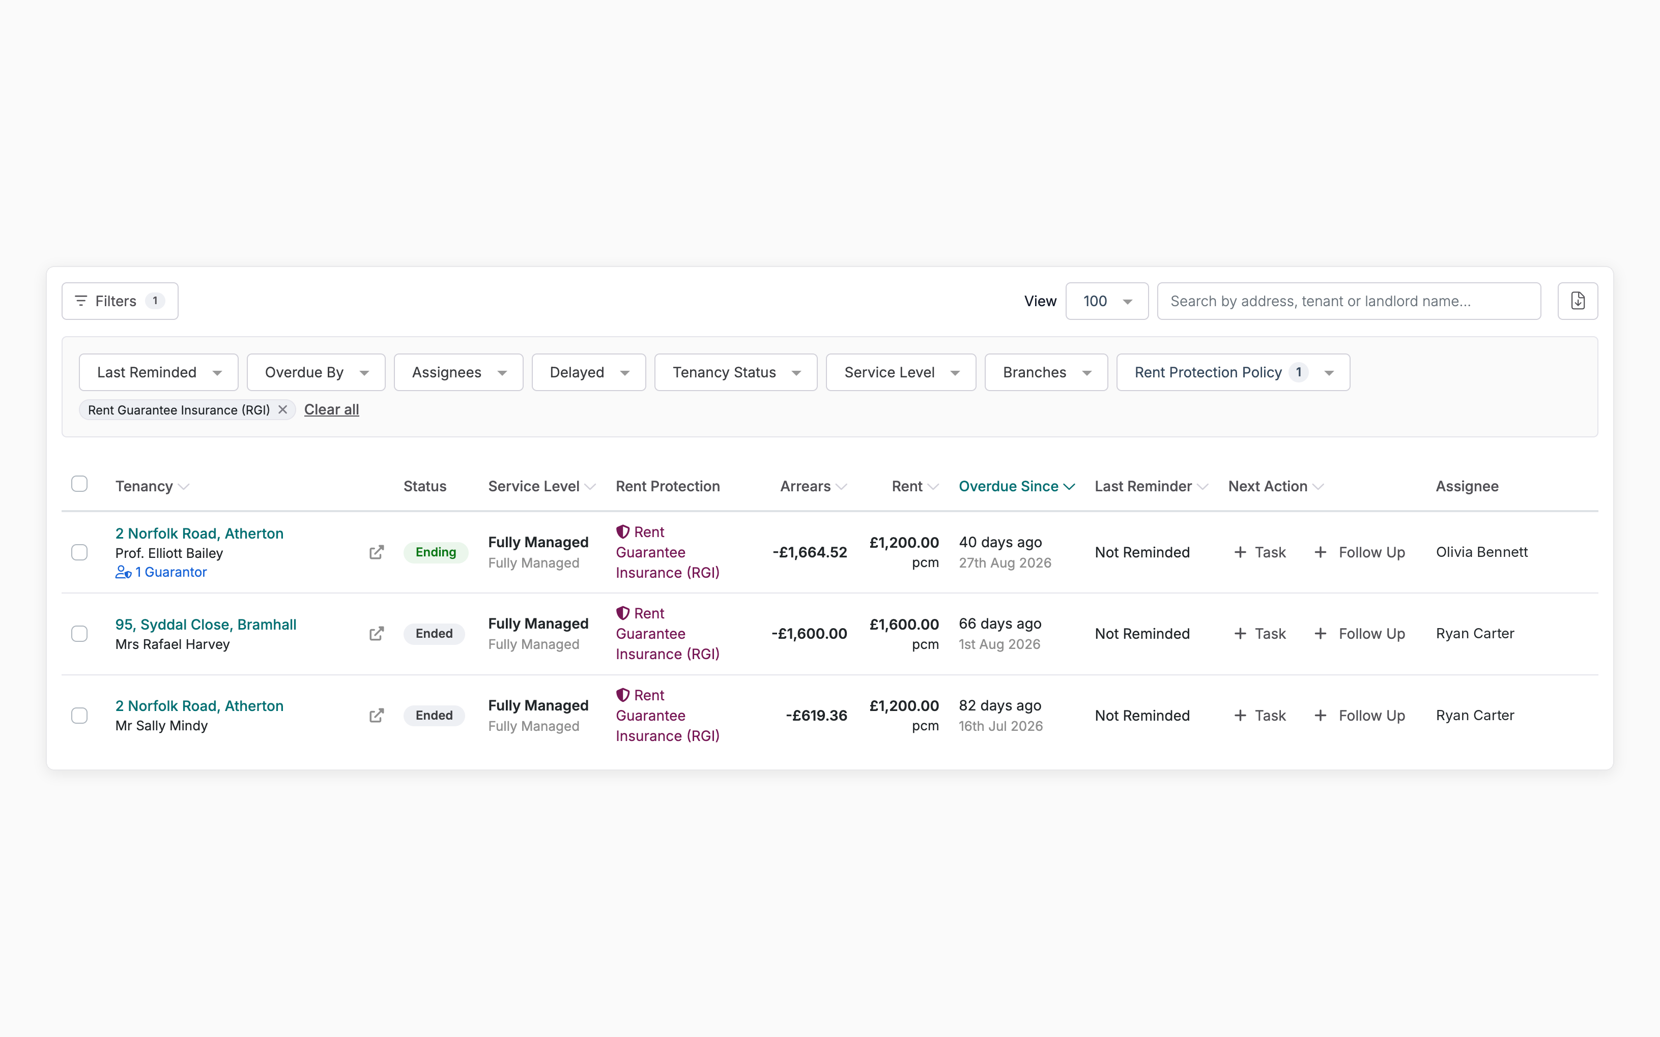Open external link for Prof. Elliott Bailey tenancy

click(x=376, y=552)
